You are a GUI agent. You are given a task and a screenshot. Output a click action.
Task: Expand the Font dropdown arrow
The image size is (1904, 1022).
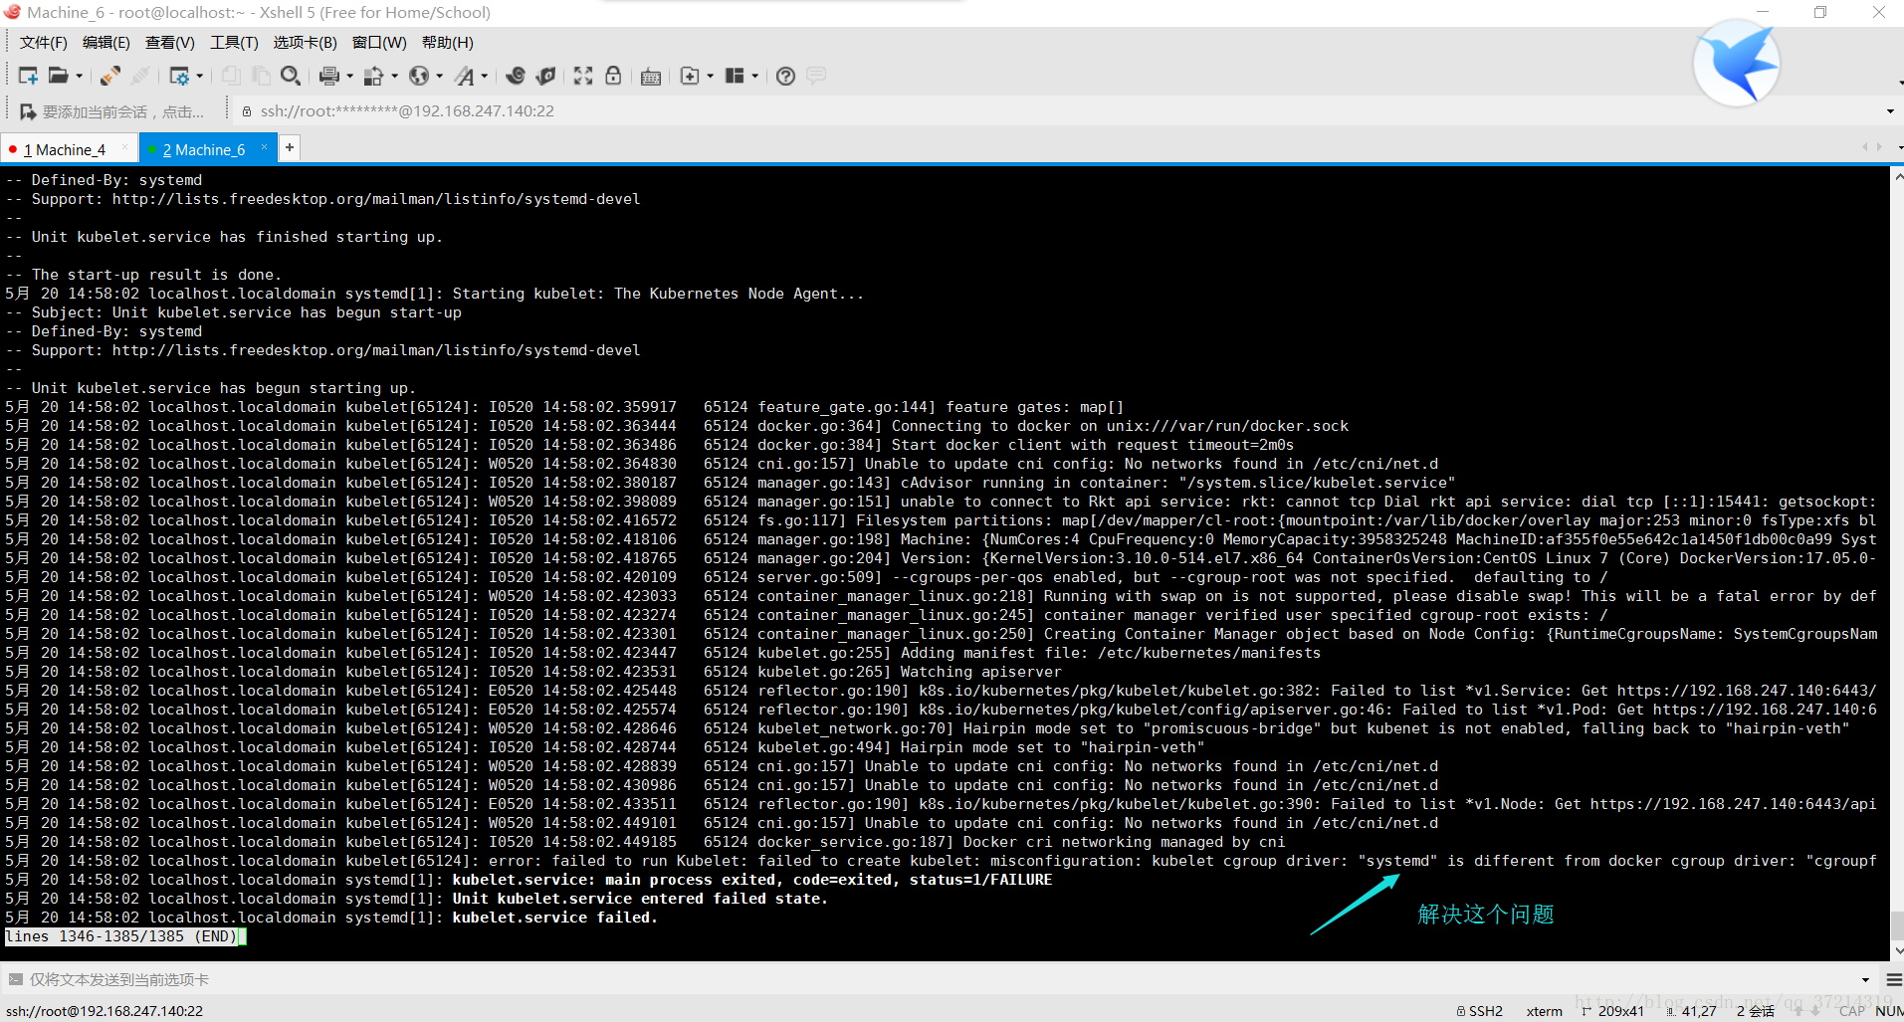(485, 77)
